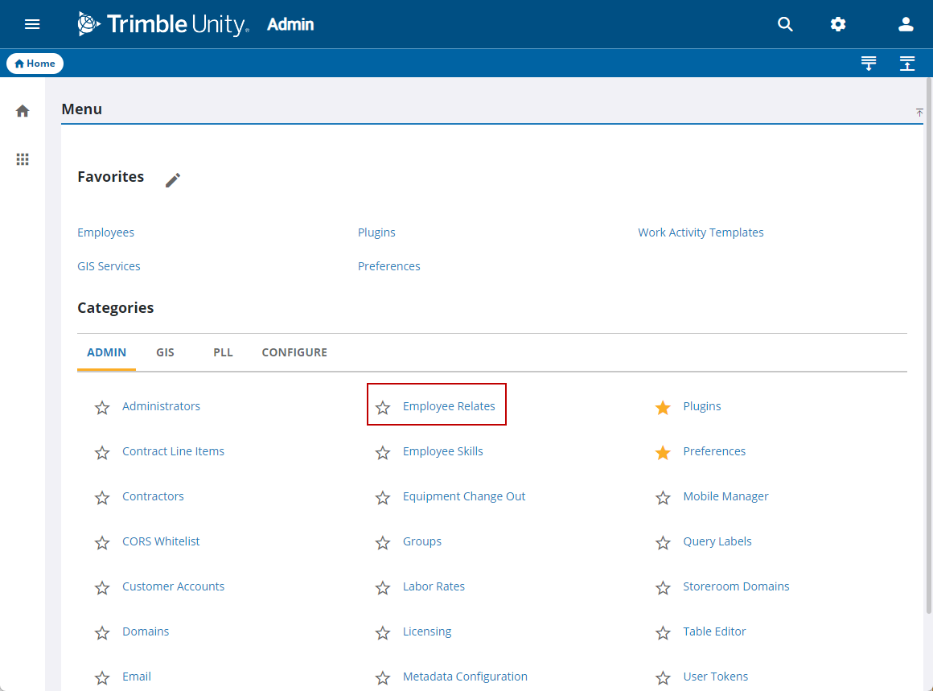This screenshot has height=691, width=933.
Task: Open the apps grid in the sidebar
Action: [x=23, y=158]
